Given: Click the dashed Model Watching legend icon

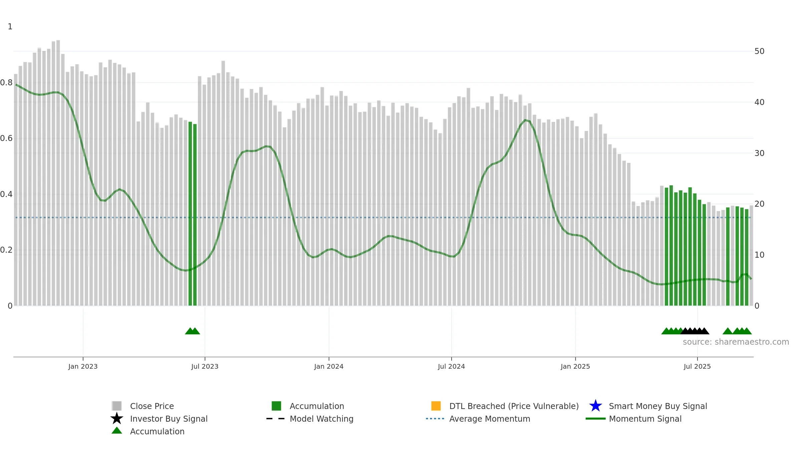Looking at the screenshot, I should (275, 419).
